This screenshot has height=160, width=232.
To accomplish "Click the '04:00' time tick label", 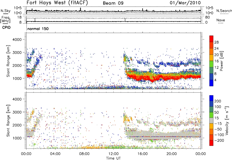I will [x=55, y=154].
